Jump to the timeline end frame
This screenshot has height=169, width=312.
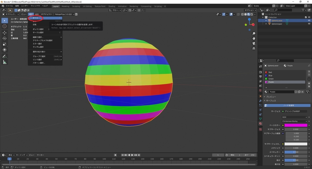[139, 155]
